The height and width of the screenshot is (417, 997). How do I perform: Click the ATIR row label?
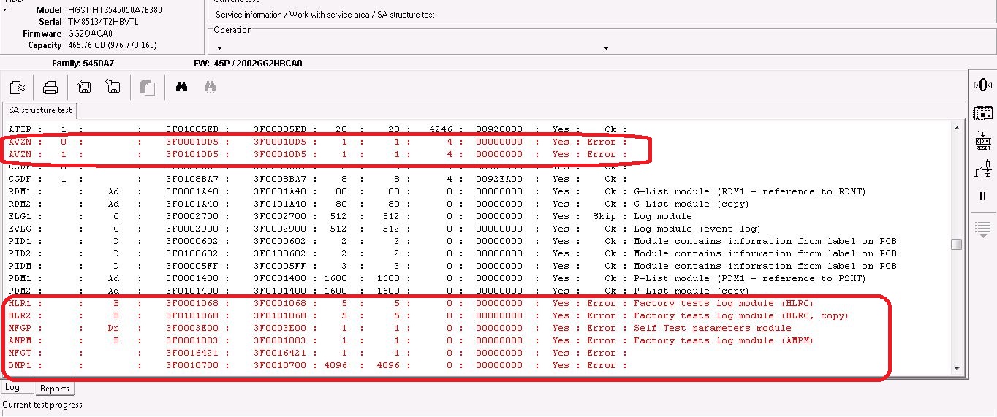point(20,129)
